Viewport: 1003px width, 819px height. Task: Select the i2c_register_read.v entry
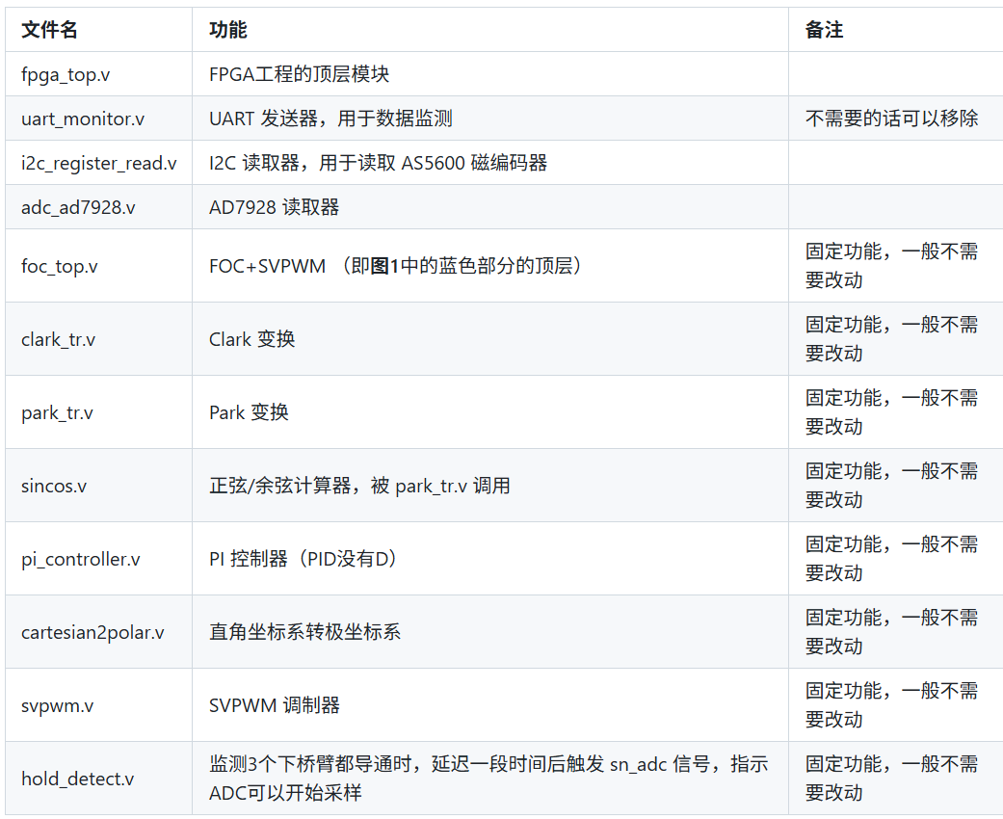click(92, 162)
